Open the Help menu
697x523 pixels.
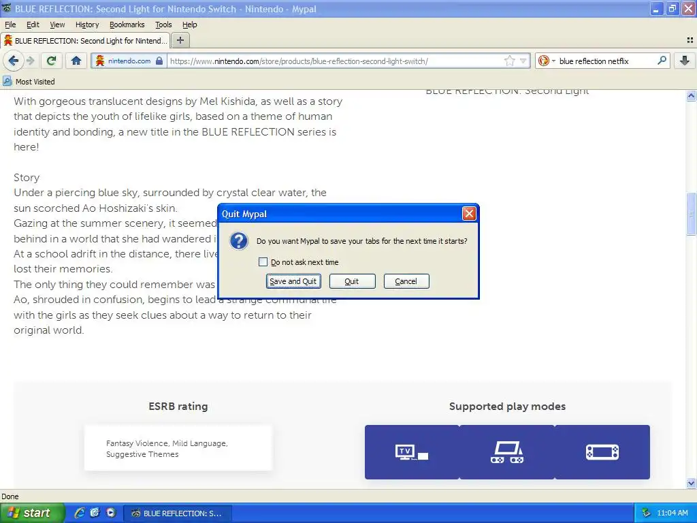coord(189,25)
